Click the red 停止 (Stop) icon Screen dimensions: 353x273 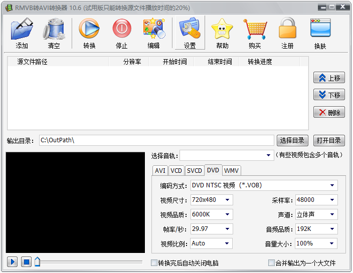(121, 29)
